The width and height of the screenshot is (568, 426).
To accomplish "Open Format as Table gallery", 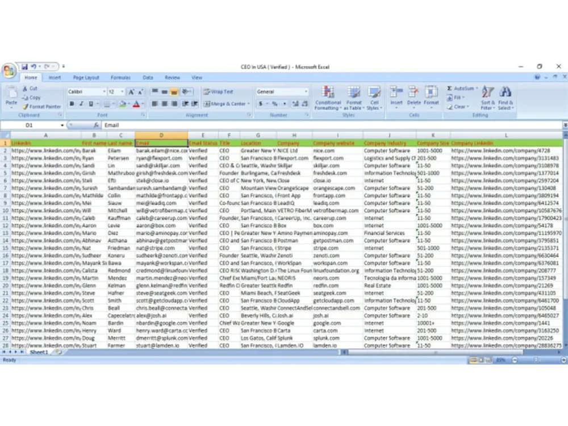I will coord(354,98).
